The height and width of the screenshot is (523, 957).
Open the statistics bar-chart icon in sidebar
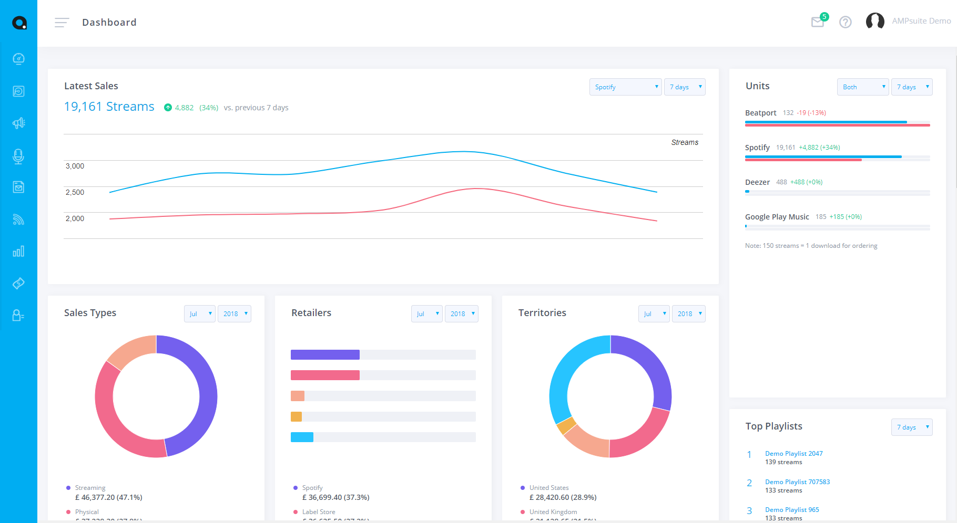18,251
